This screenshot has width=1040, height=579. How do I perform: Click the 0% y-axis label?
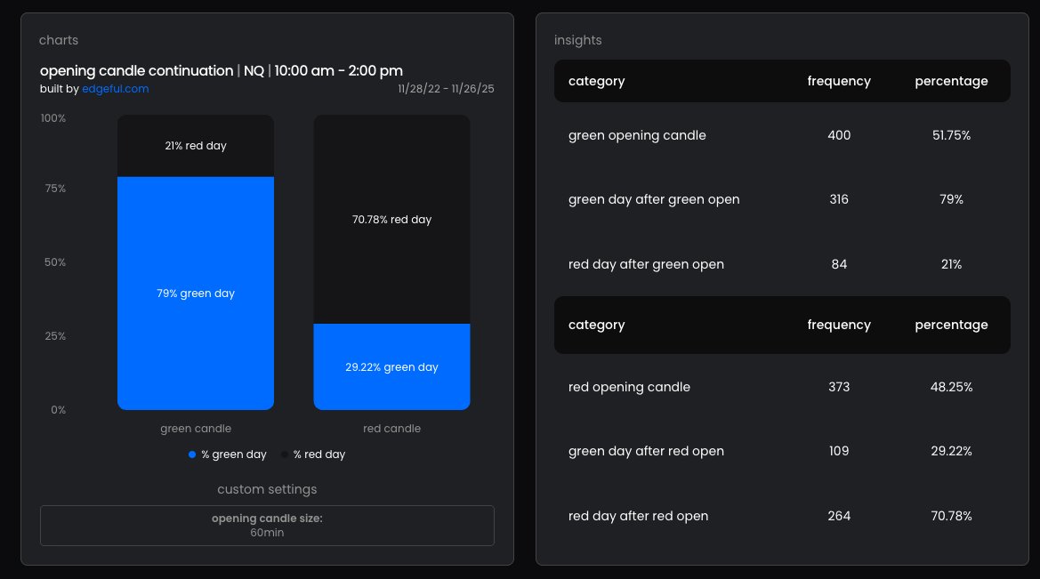click(59, 411)
